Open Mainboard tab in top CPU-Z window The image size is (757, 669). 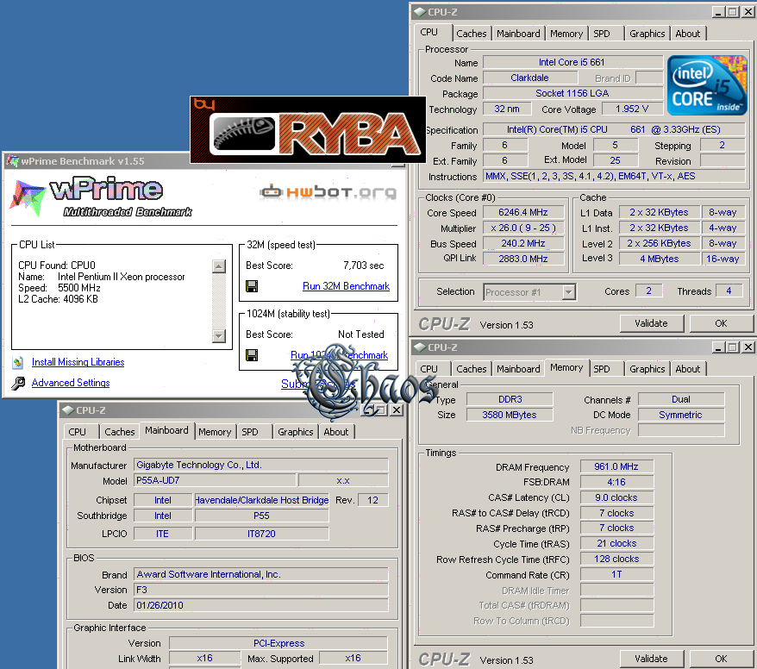518,34
